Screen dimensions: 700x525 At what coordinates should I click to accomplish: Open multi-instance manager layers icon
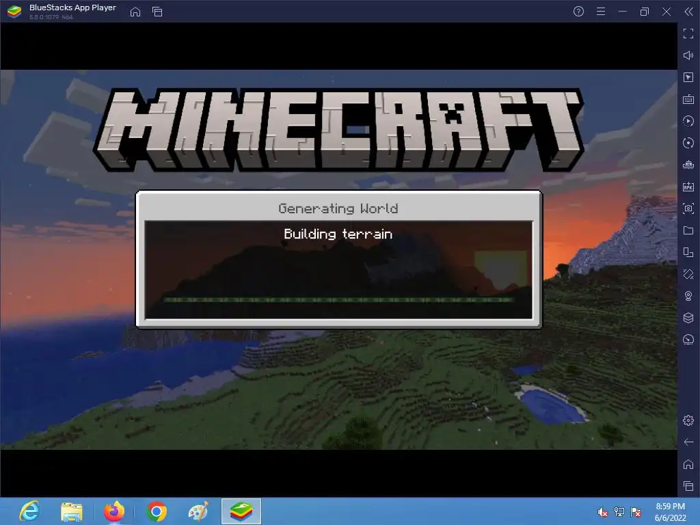tap(688, 318)
